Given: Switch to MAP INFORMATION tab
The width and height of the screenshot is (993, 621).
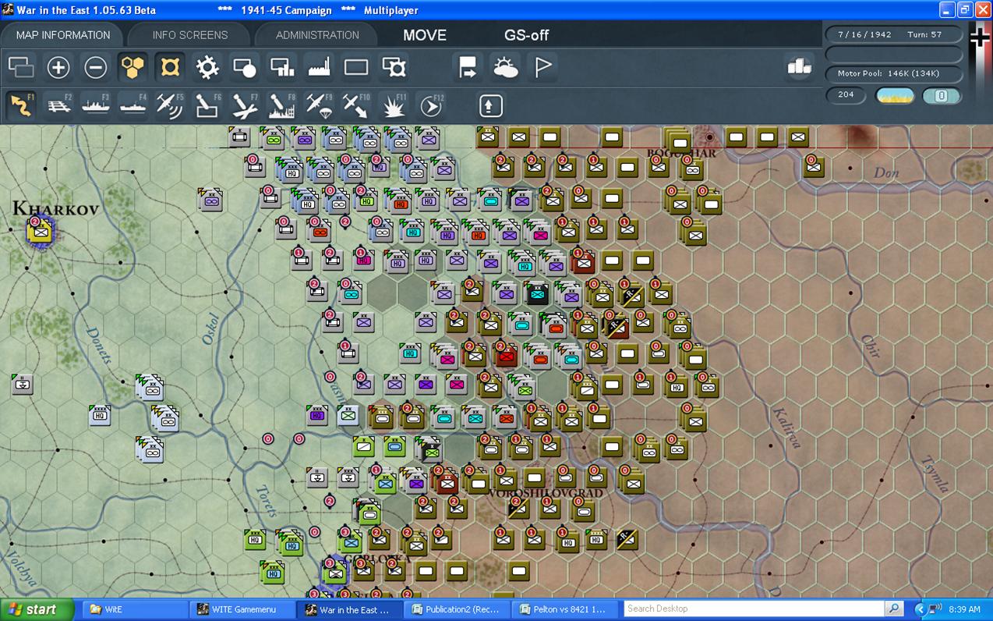Looking at the screenshot, I should (x=63, y=35).
